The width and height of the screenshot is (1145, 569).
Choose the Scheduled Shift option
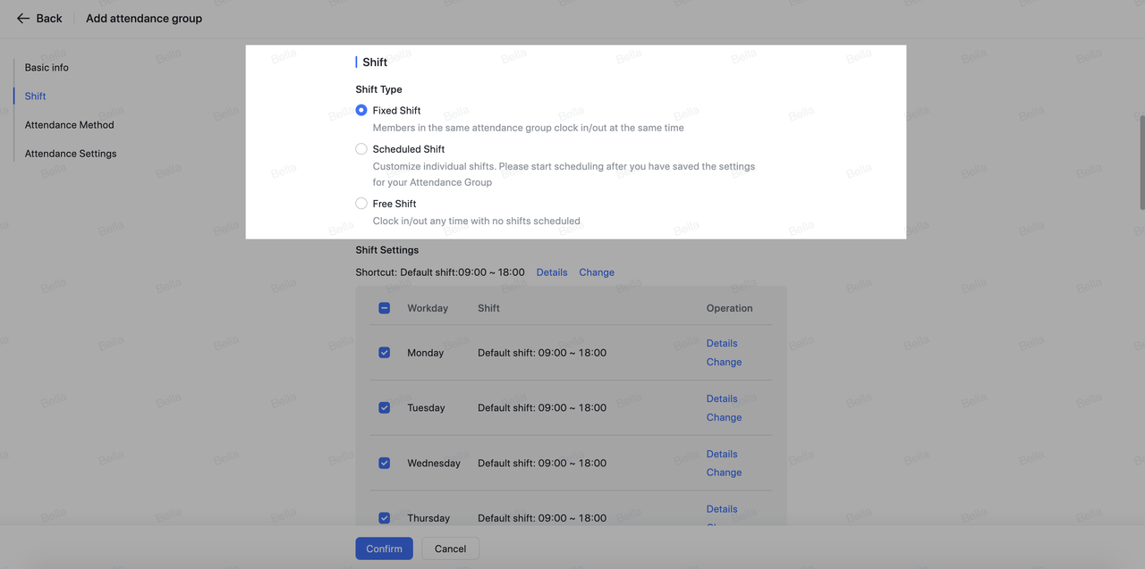(361, 149)
